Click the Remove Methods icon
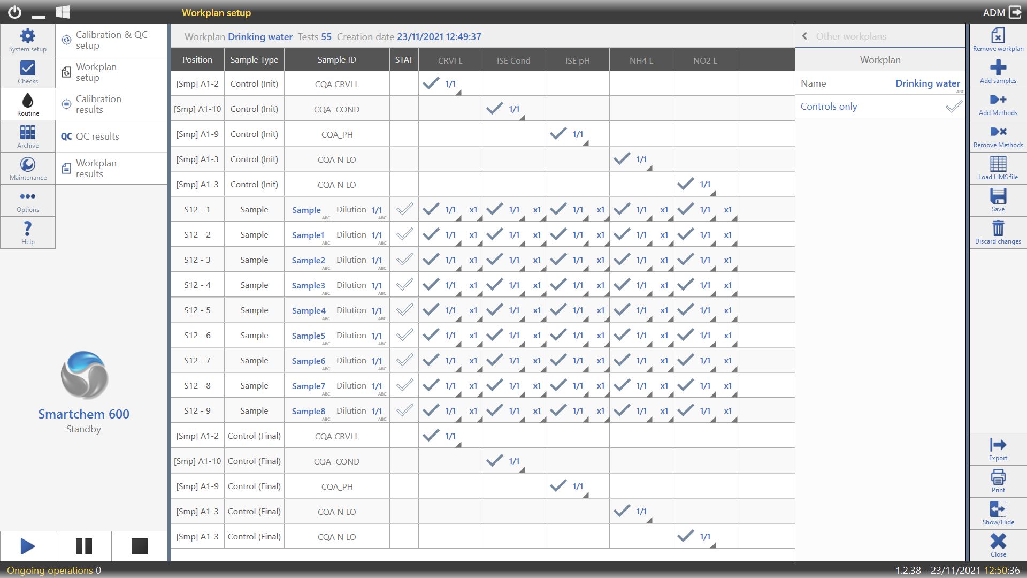Screen dimensions: 1027x578 pos(998,132)
